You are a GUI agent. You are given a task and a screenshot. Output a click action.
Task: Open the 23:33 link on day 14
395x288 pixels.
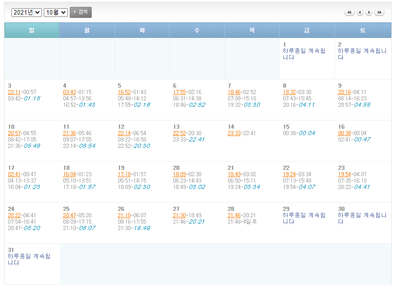[234, 133]
